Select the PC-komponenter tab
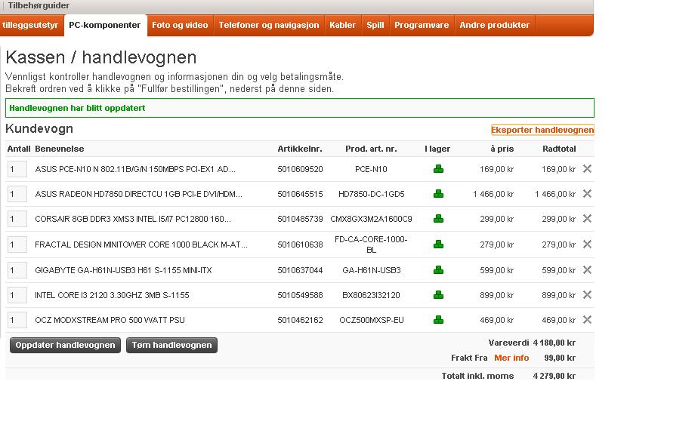 (105, 26)
